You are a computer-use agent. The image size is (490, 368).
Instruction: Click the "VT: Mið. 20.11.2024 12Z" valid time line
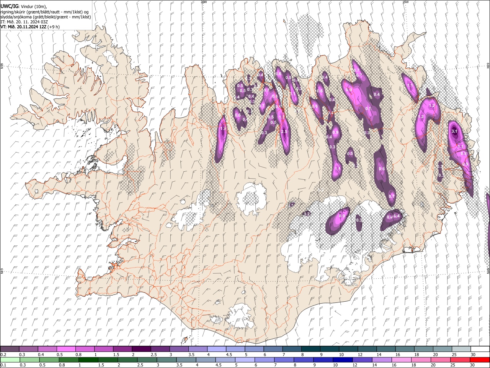[x=24, y=27]
